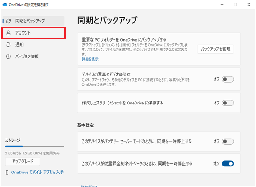Turn on screenshot saving to OneDrive toggle
This screenshot has height=187, width=256.
tap(228, 103)
